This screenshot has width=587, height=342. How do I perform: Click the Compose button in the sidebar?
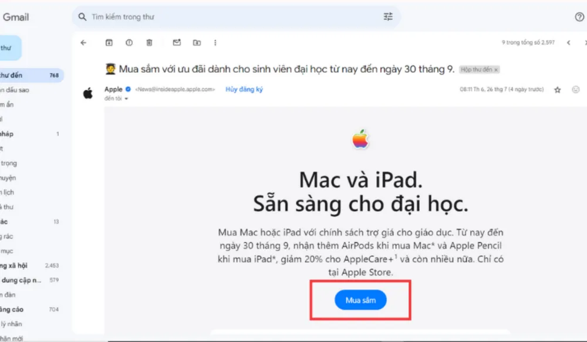(x=10, y=48)
